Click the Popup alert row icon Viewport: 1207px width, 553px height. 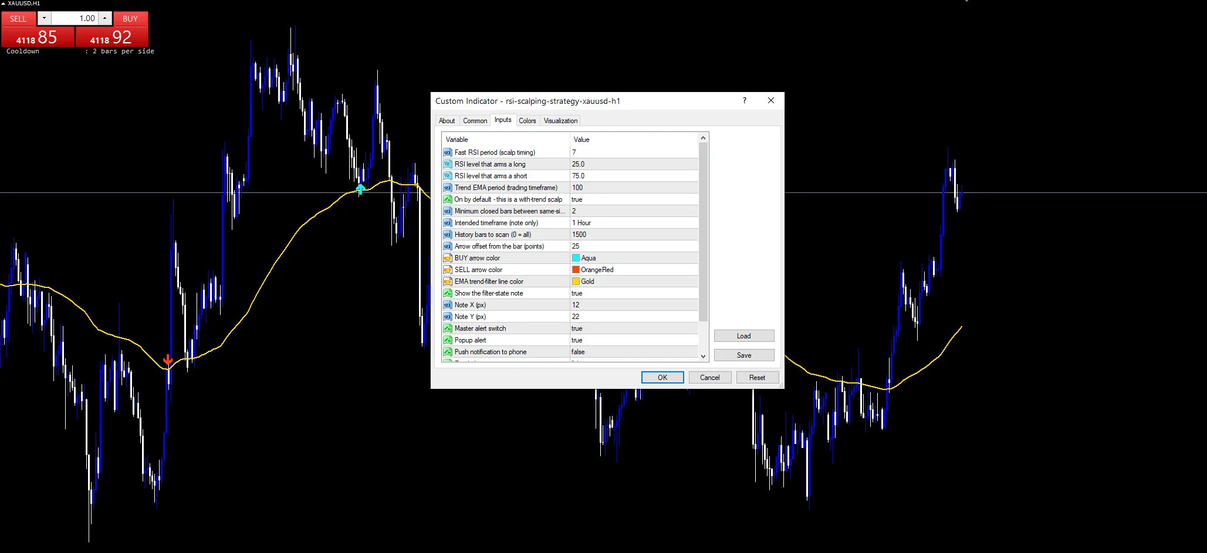pos(448,340)
